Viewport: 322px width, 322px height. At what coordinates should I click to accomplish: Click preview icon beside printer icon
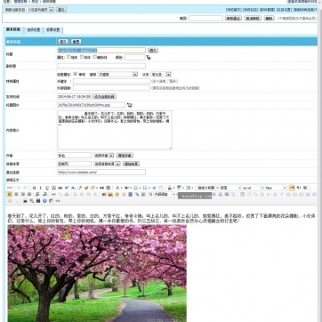click(31, 201)
